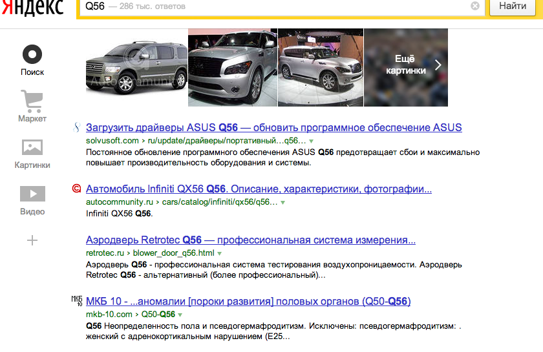
Task: Open the Видео play icon
Action: (32, 194)
